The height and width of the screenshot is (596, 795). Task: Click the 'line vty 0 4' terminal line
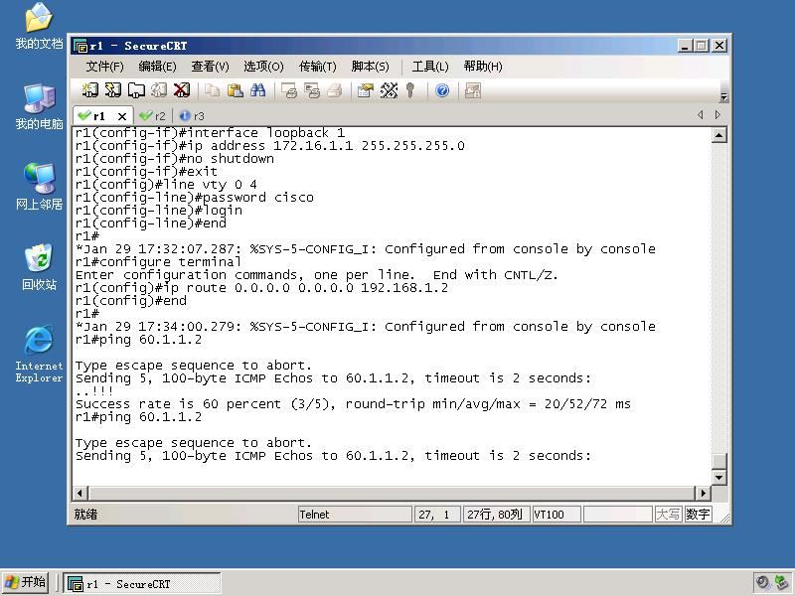(x=166, y=184)
